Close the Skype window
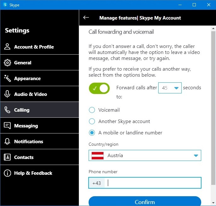 pyautogui.click(x=208, y=5)
